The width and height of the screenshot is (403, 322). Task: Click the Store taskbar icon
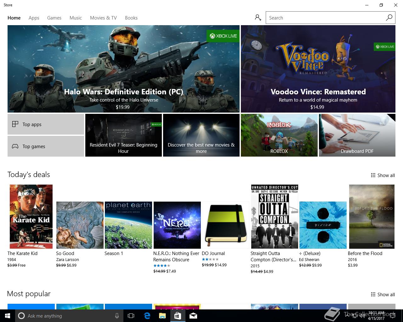click(x=178, y=316)
